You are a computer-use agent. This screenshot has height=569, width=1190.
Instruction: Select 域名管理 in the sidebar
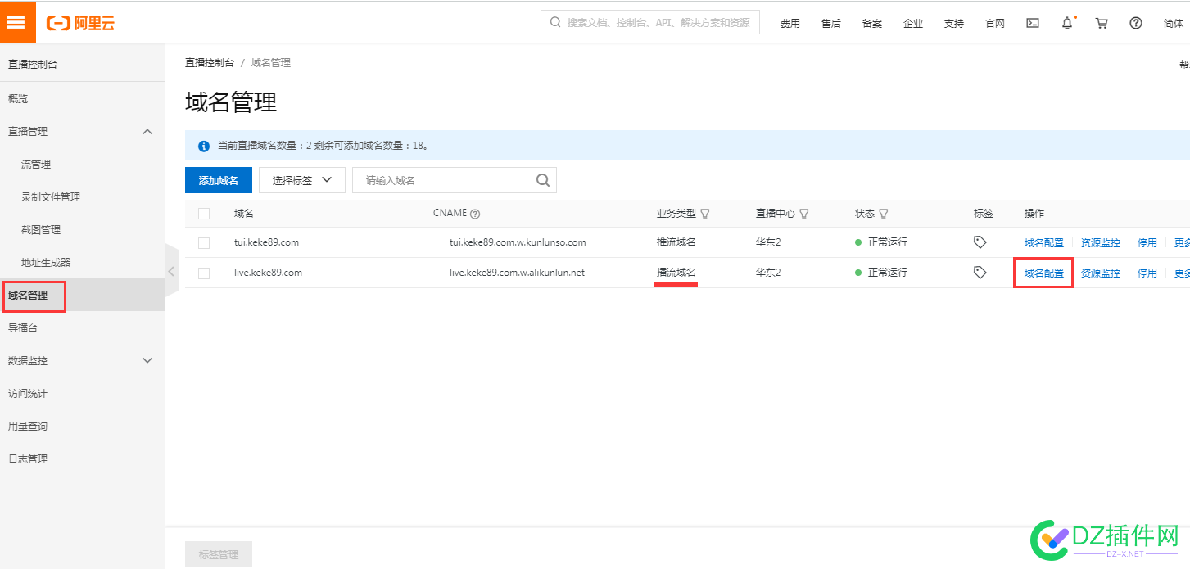28,295
